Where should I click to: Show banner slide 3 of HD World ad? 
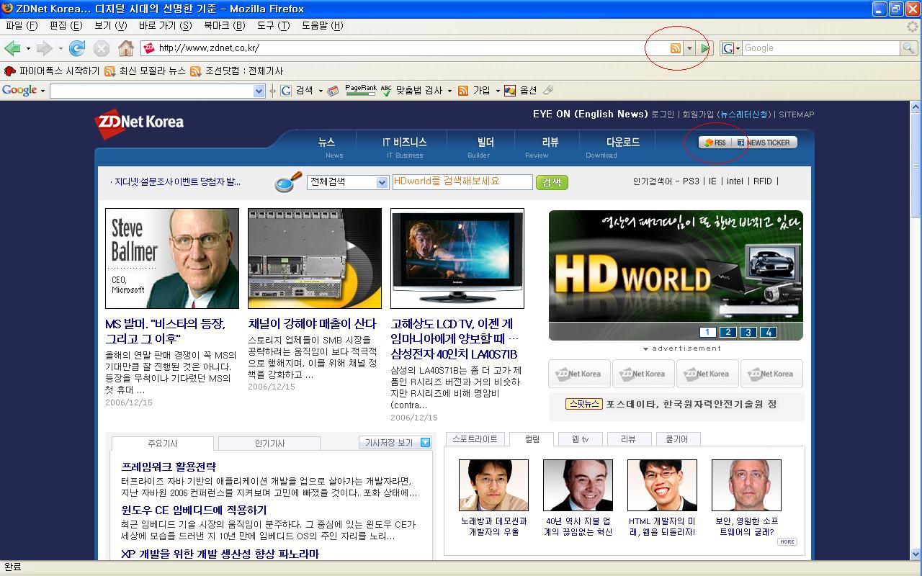coord(748,332)
